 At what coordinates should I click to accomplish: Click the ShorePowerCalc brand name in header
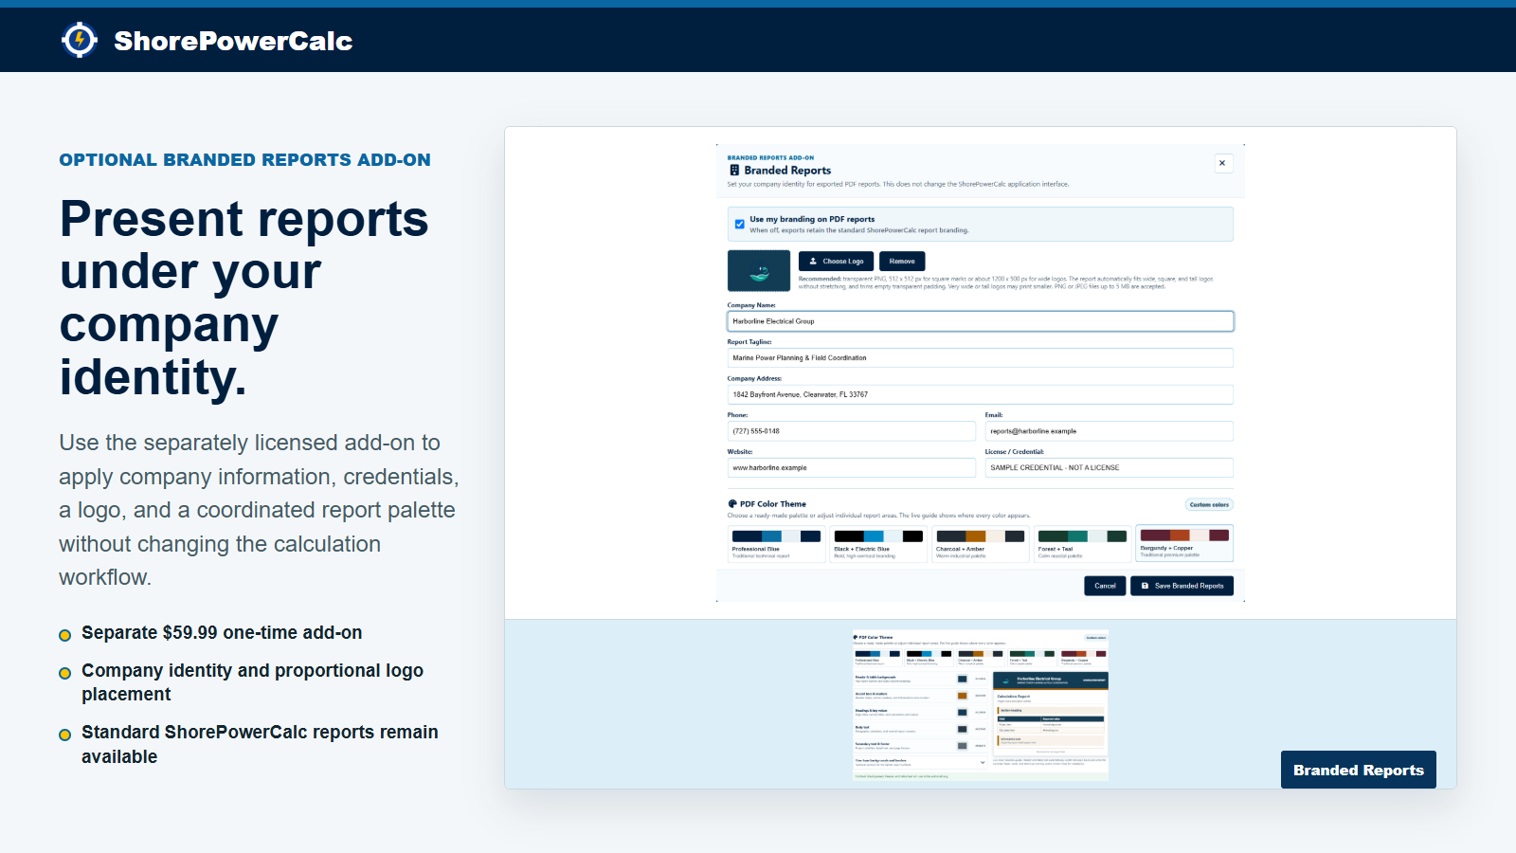pos(233,41)
